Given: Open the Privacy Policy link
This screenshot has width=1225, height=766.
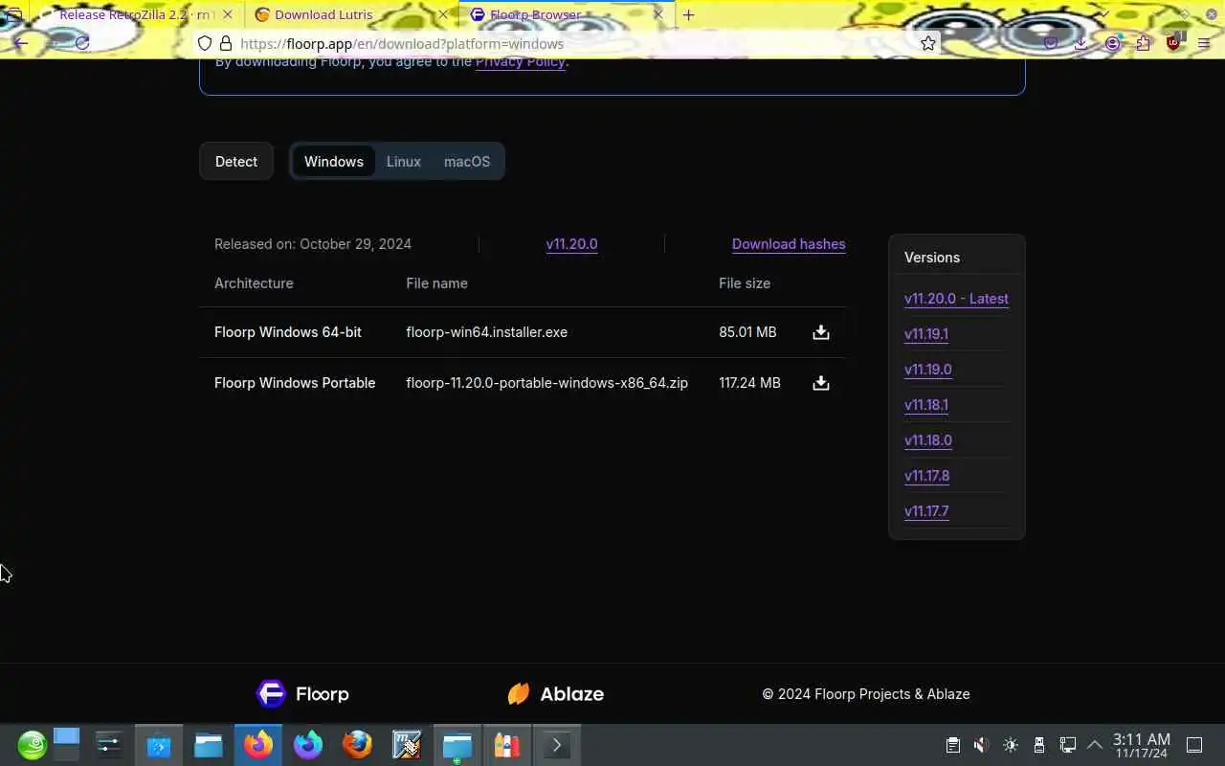Looking at the screenshot, I should 520,61.
